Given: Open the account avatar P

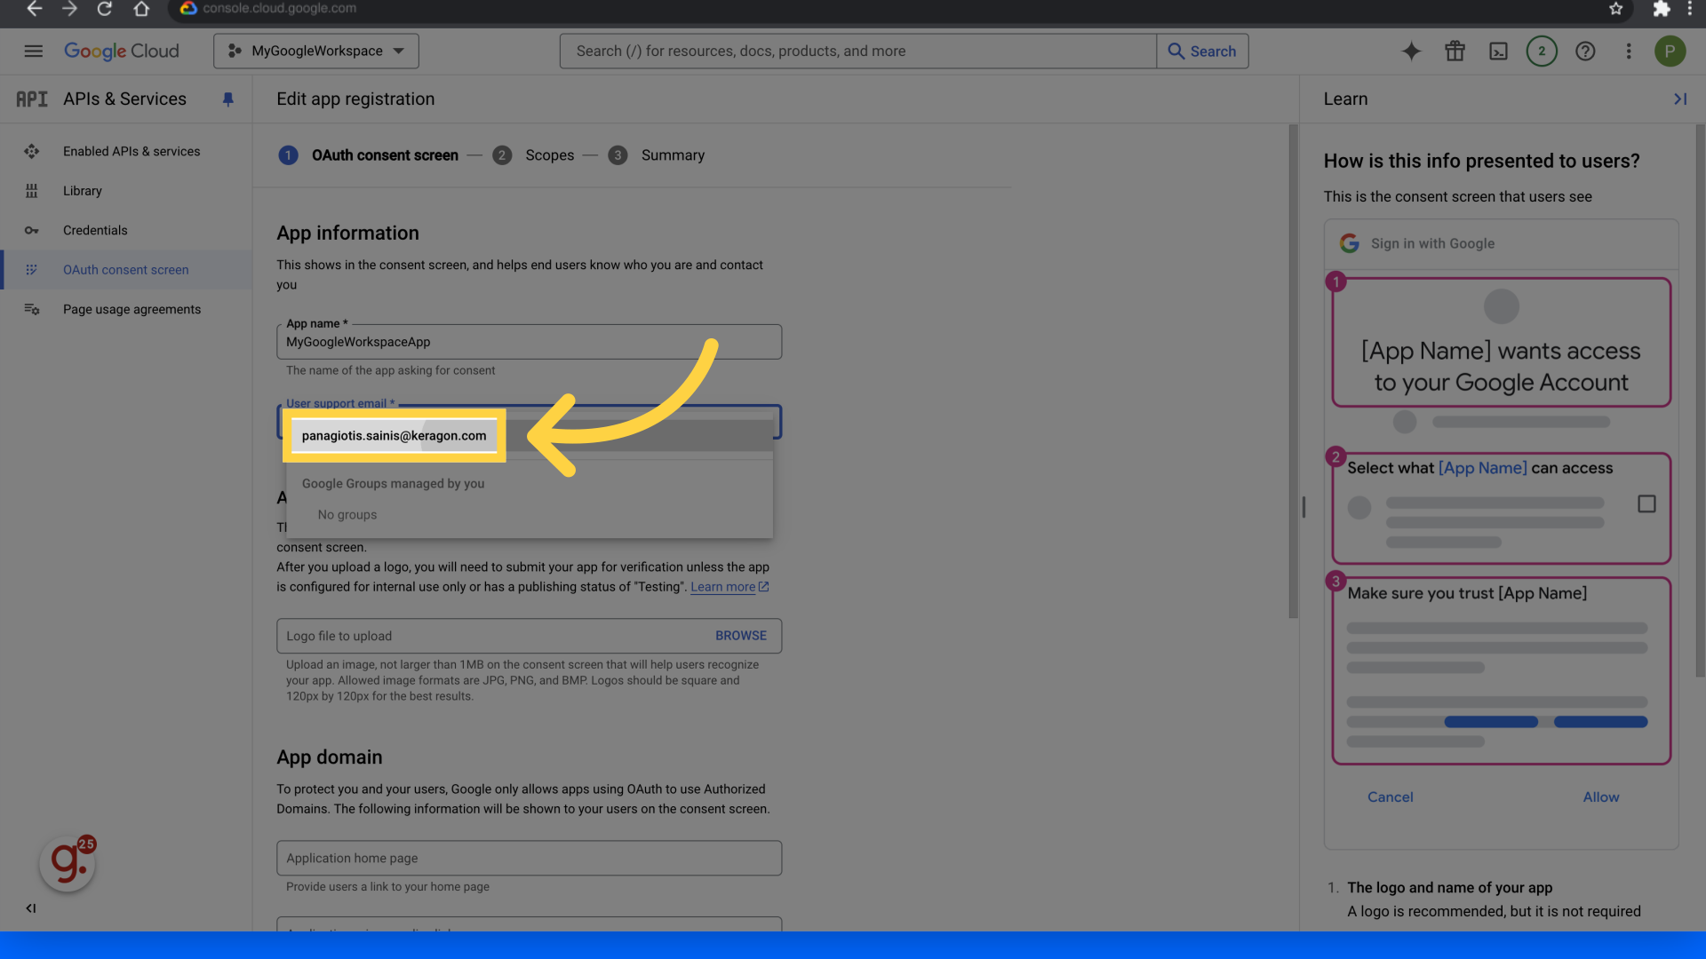Looking at the screenshot, I should pos(1670,51).
